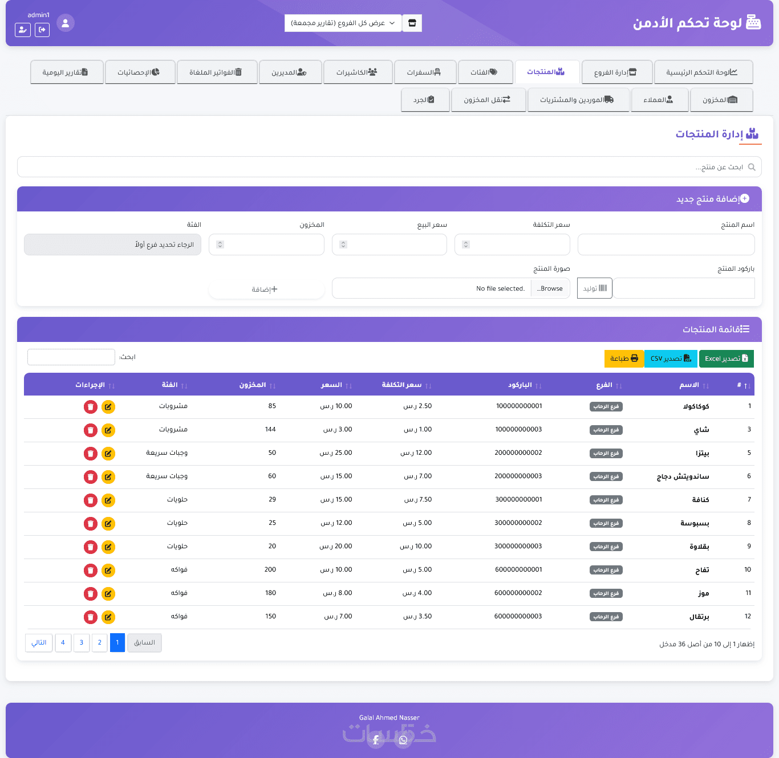Switch to the الفئات tab
Image resolution: width=779 pixels, height=758 pixels.
point(484,72)
